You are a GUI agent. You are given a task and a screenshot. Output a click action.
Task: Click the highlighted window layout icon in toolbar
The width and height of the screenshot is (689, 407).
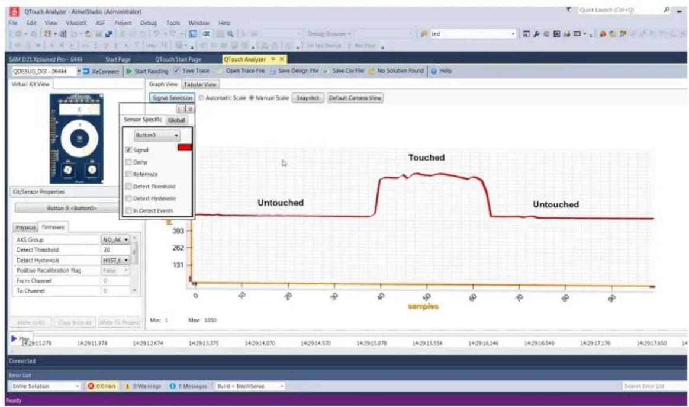tap(192, 34)
